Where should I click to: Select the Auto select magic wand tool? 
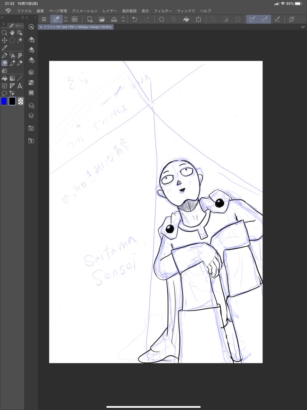click(x=20, y=40)
